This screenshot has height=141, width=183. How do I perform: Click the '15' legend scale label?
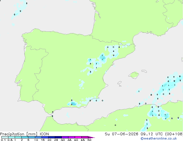(43, 140)
